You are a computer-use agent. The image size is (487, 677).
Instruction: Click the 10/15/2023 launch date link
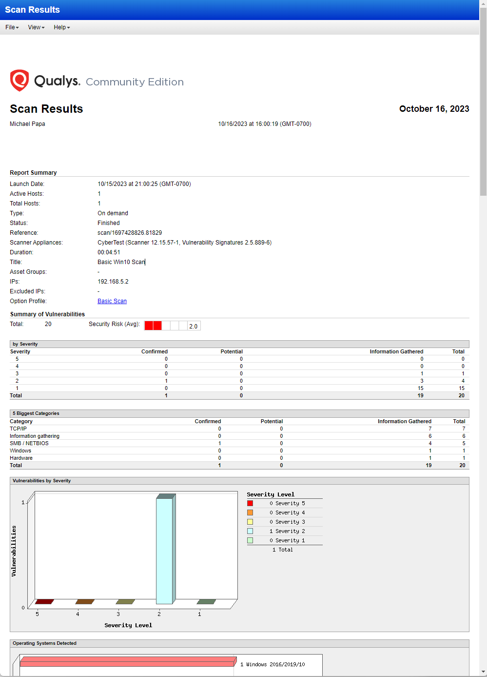point(144,184)
